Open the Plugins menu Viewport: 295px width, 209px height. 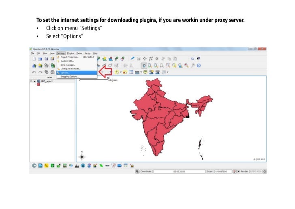click(x=71, y=53)
